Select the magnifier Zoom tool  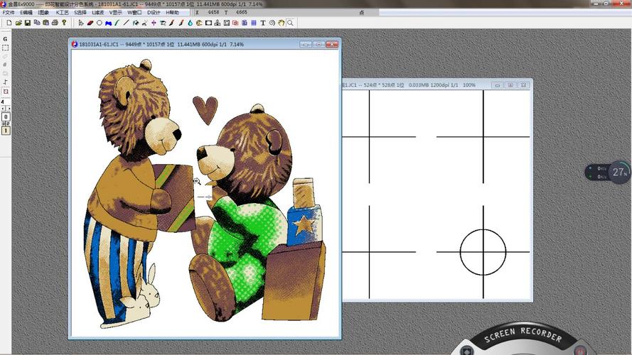pyautogui.click(x=290, y=23)
